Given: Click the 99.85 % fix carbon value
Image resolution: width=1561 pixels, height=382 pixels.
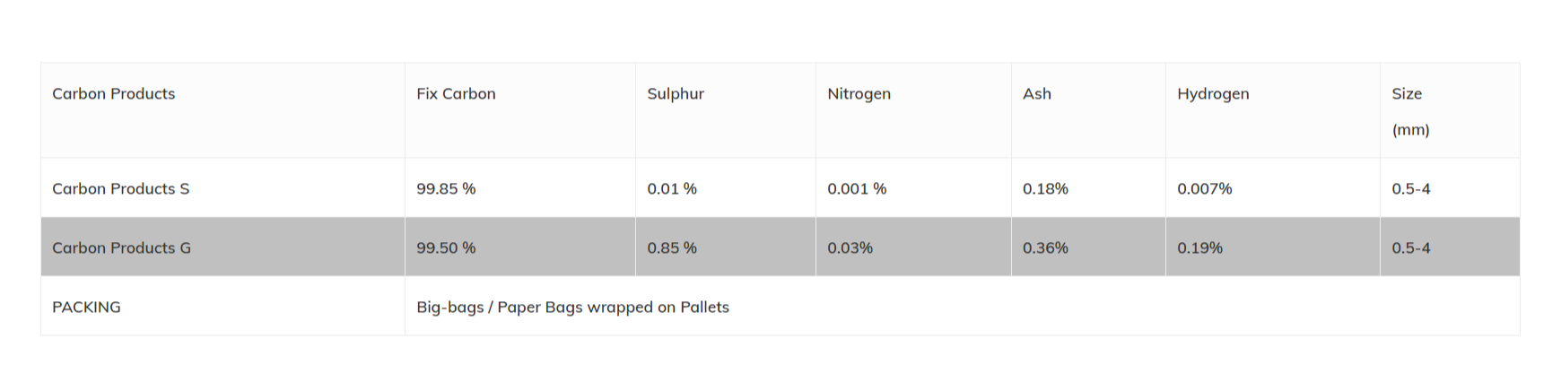Looking at the screenshot, I should point(446,189).
